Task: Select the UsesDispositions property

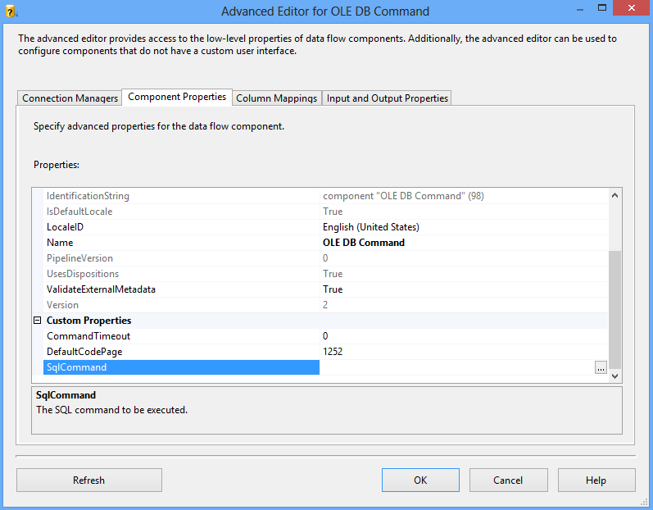Action: 182,274
